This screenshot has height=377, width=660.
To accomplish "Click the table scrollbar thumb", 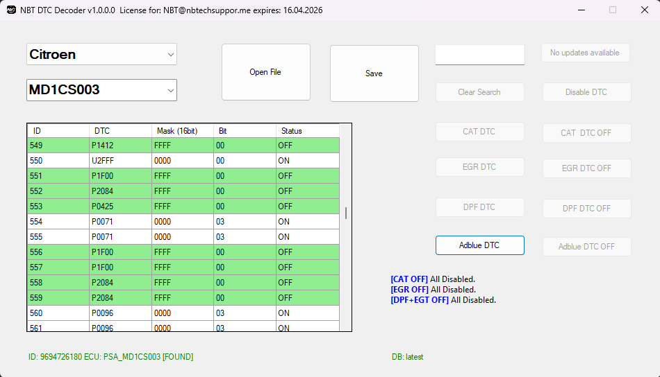I will pos(346,213).
